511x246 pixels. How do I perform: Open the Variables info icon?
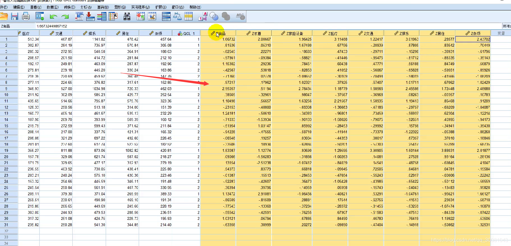(102, 16)
